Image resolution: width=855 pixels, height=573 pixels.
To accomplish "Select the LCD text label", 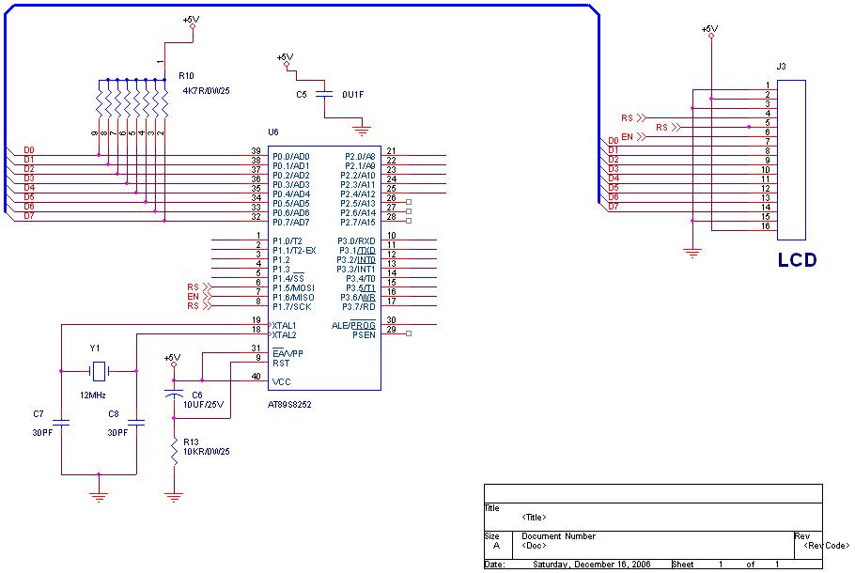I will tap(797, 260).
